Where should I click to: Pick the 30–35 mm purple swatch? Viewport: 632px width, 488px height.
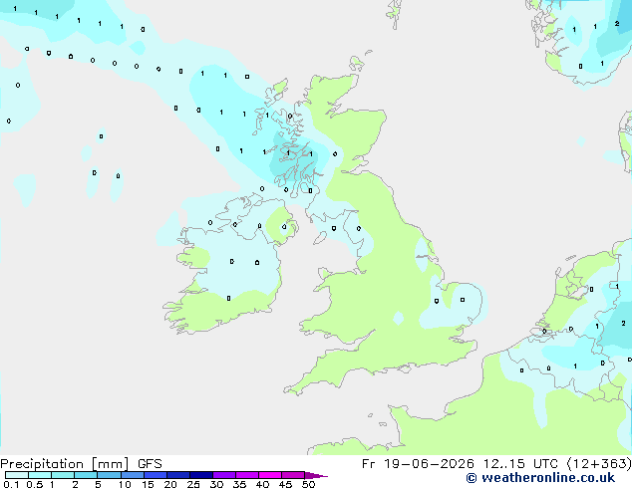click(223, 475)
